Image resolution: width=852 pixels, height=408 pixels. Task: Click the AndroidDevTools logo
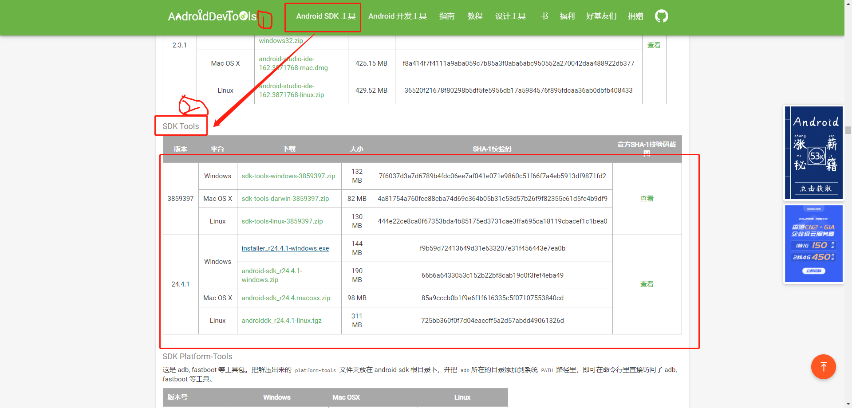click(x=212, y=16)
